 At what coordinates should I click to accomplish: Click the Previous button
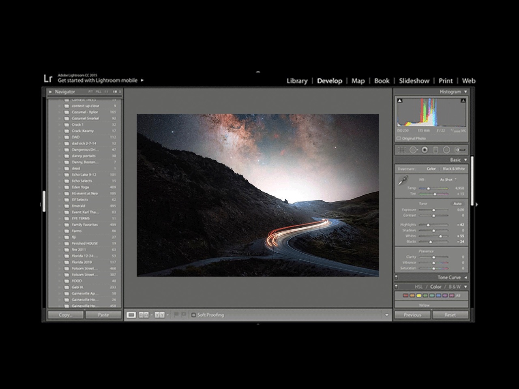pyautogui.click(x=412, y=315)
